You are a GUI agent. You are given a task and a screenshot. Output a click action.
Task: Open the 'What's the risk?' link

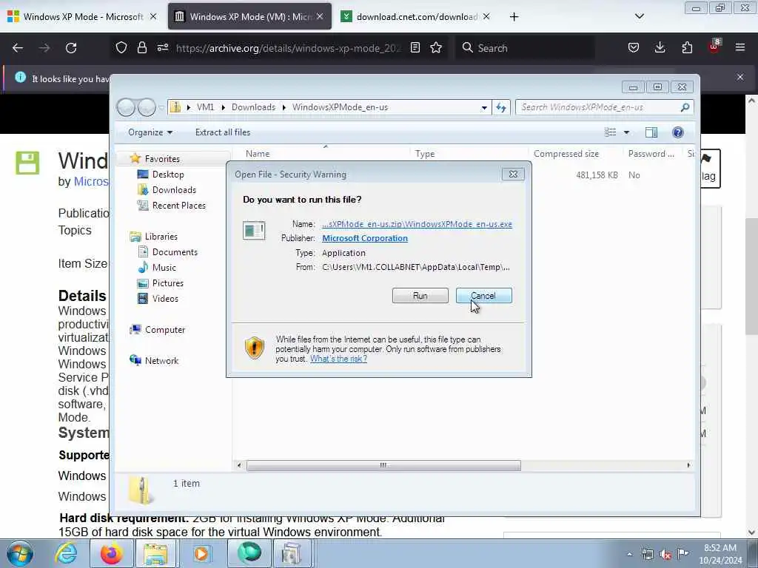[338, 359]
